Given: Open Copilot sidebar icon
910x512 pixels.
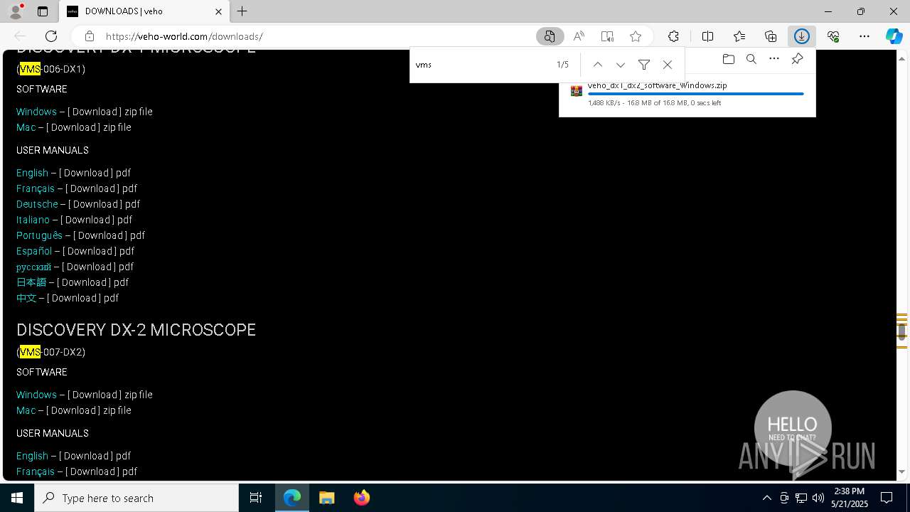Looking at the screenshot, I should coord(894,36).
